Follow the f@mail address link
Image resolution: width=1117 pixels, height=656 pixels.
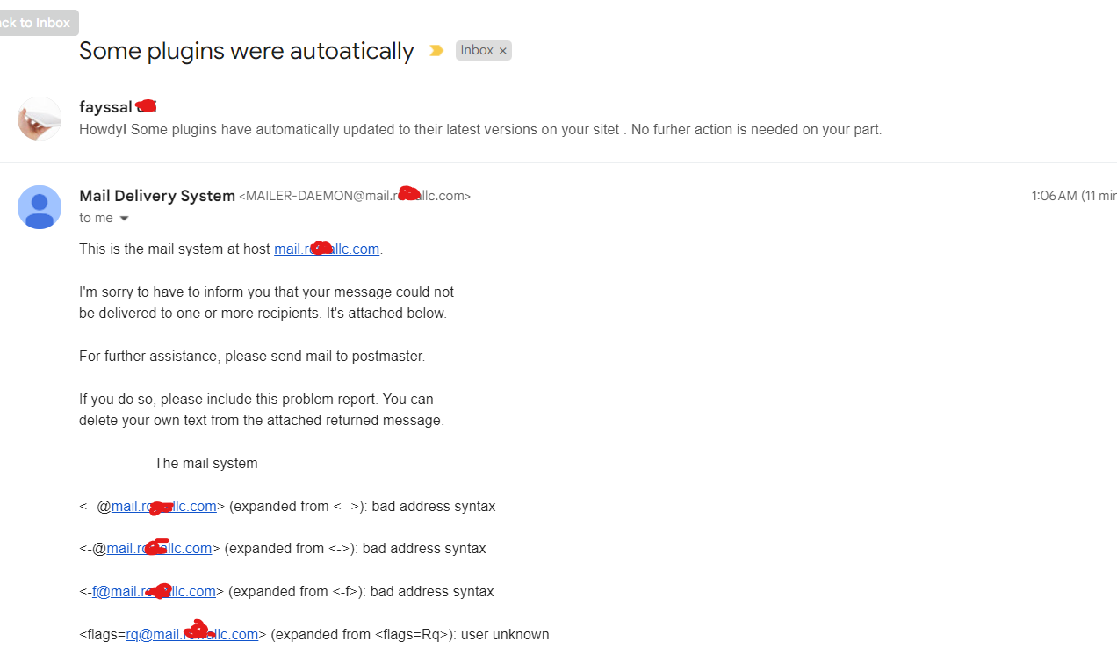154,591
